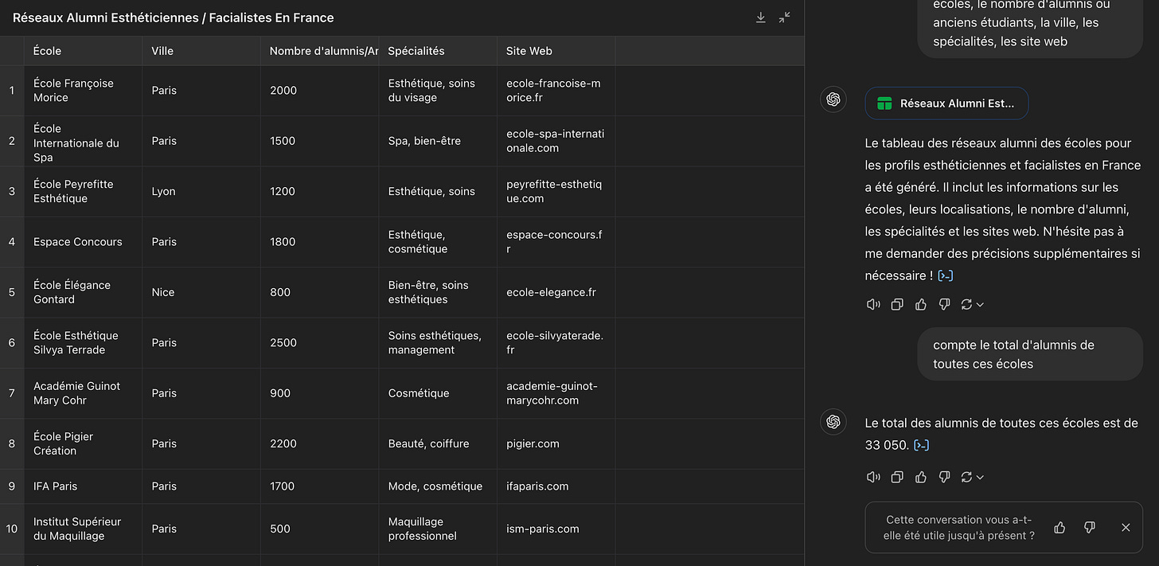Thumbs up the table-generated response

tap(921, 304)
